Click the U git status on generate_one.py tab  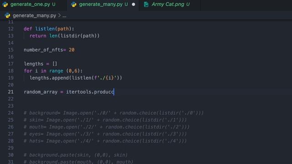click(x=54, y=5)
